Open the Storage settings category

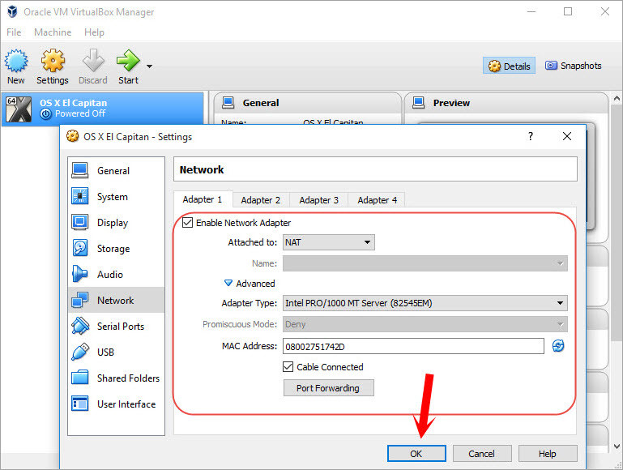tap(116, 248)
